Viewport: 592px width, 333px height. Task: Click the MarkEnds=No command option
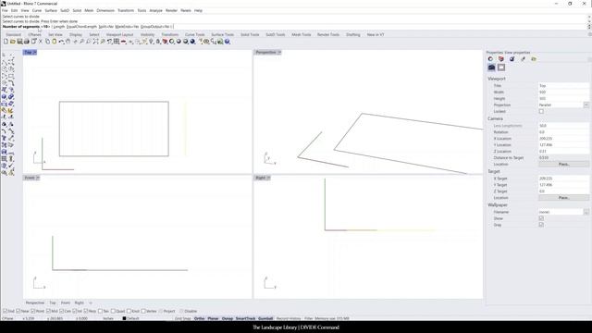tap(127, 27)
